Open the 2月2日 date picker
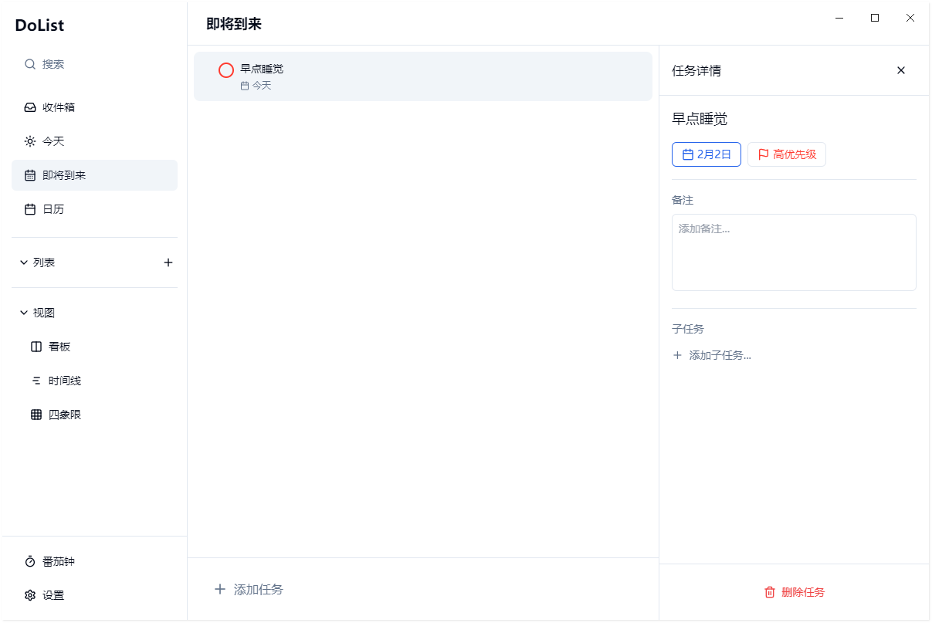Viewport: 932px width, 623px height. click(x=706, y=154)
